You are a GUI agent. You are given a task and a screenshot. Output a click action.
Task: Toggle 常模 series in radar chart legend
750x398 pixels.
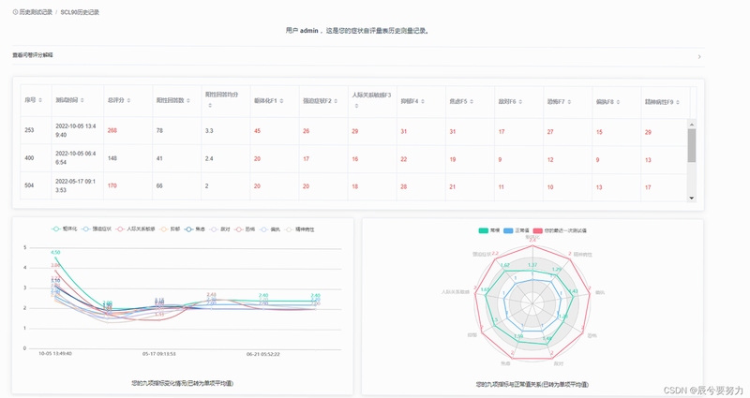tap(489, 230)
